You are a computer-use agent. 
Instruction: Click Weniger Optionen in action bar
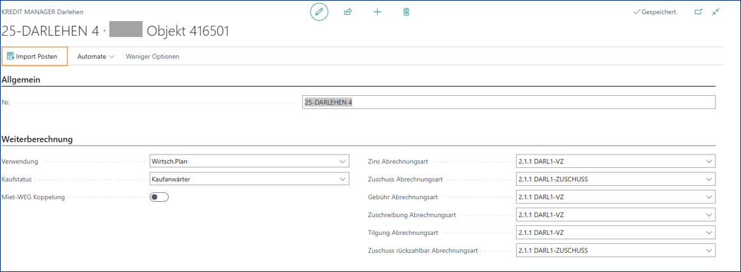pos(152,57)
